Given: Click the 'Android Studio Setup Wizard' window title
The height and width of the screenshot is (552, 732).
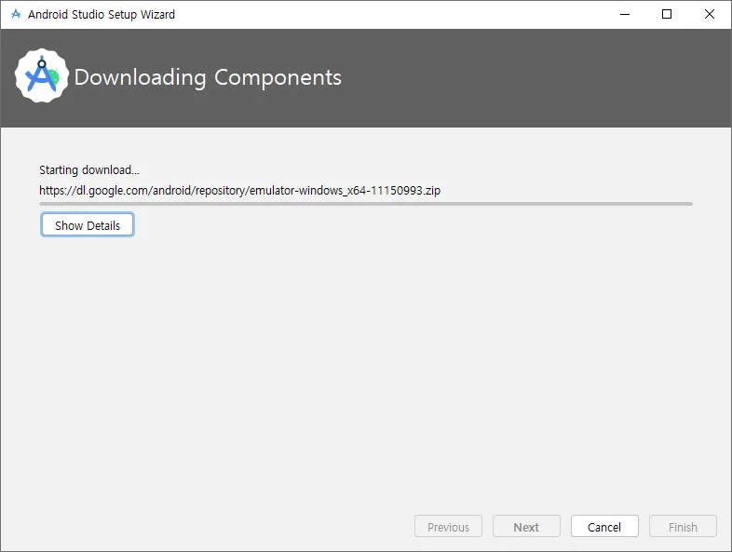Looking at the screenshot, I should click(102, 15).
